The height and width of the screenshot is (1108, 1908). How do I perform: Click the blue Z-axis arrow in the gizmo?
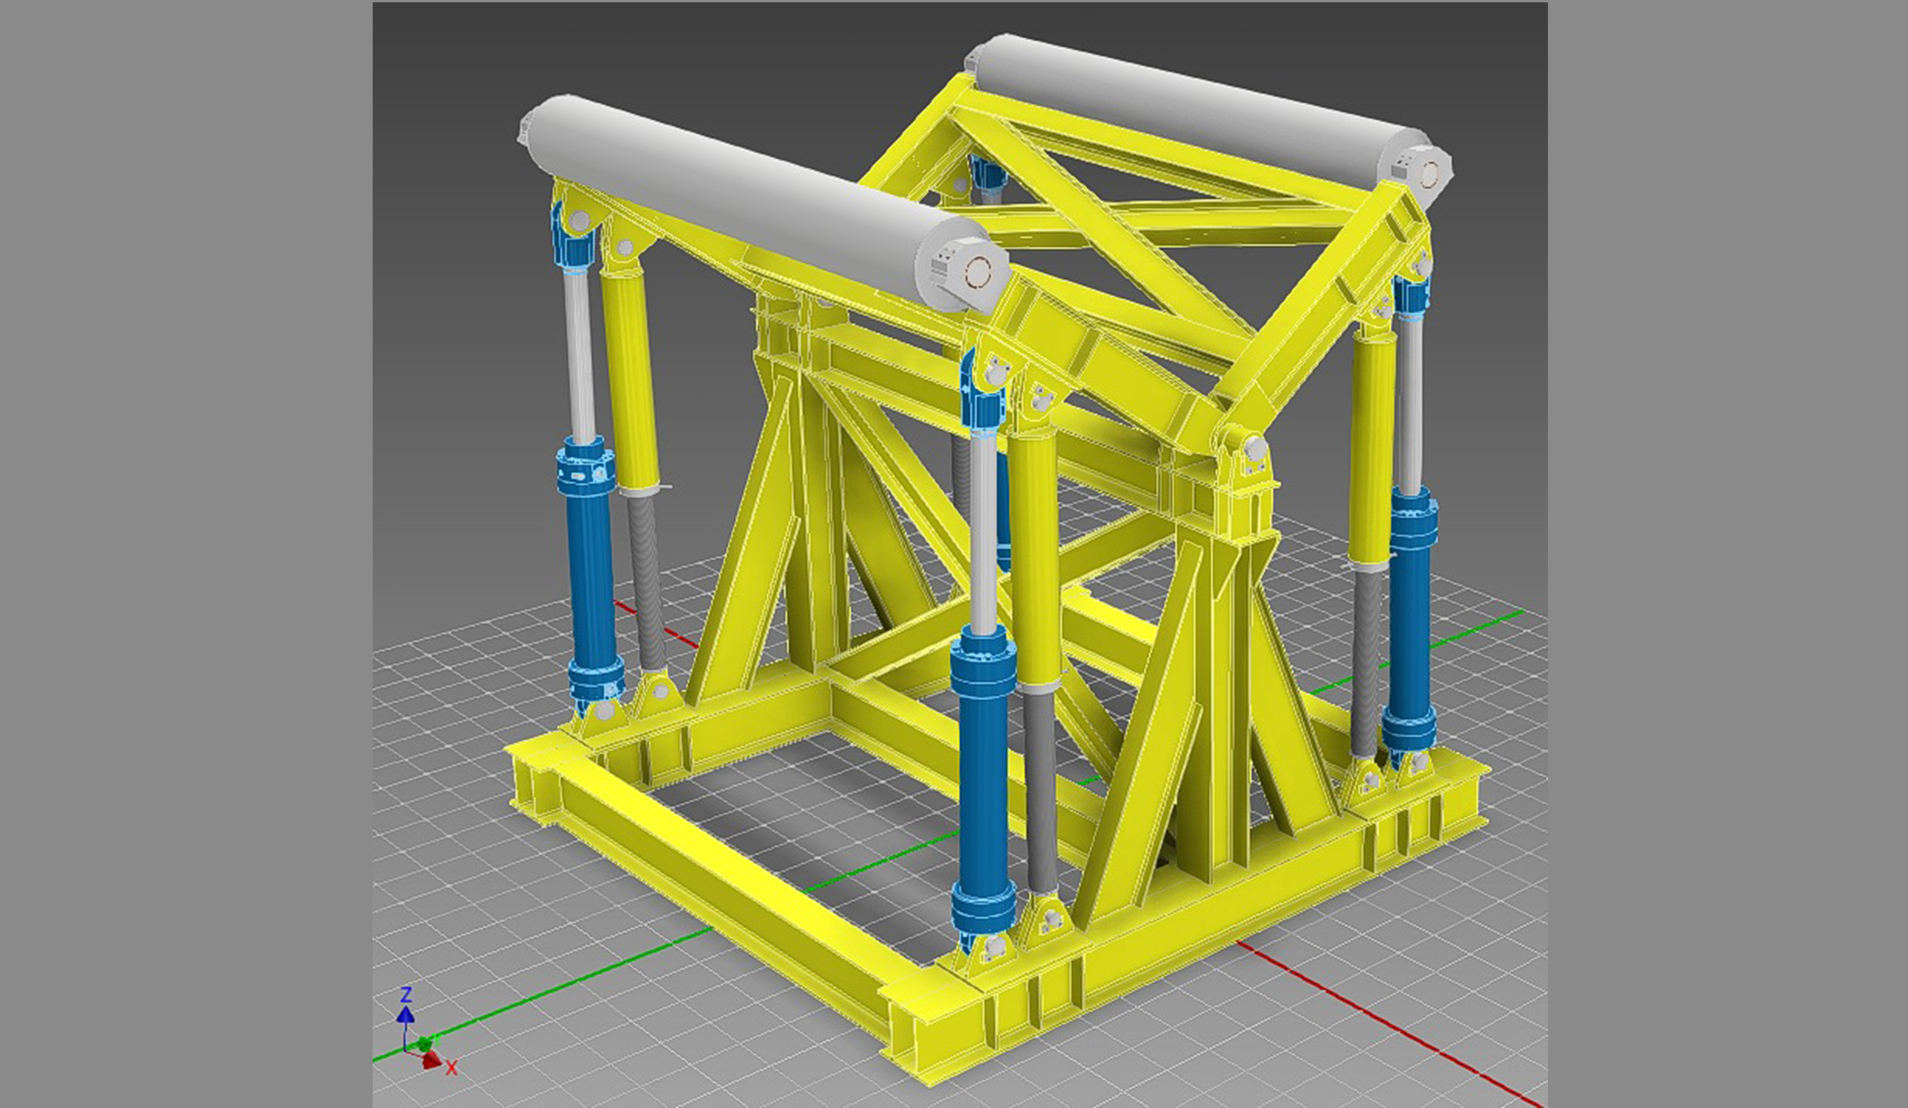(x=406, y=1016)
